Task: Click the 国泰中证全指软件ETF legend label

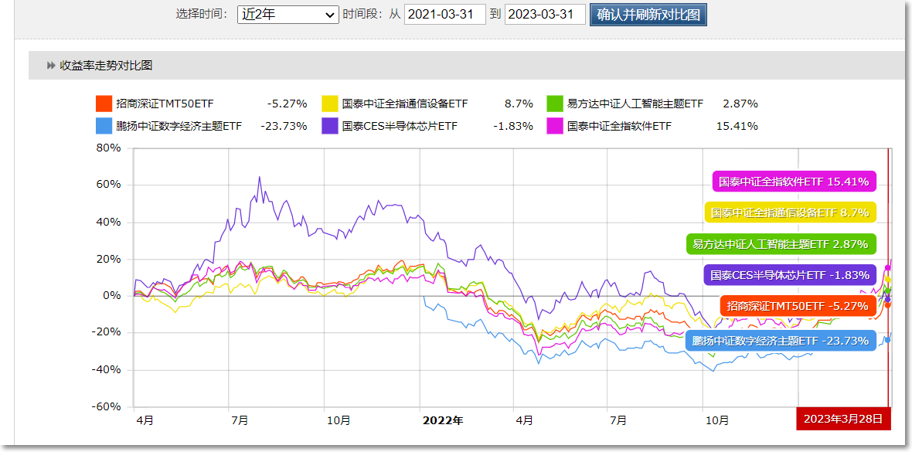Action: point(619,126)
